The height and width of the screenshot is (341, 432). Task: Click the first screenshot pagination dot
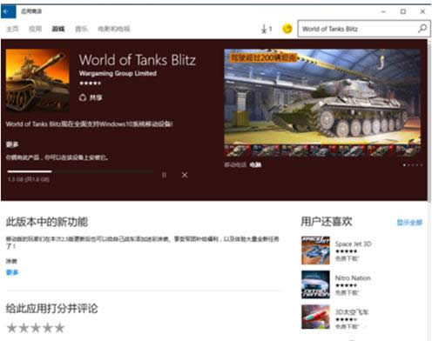(x=404, y=165)
